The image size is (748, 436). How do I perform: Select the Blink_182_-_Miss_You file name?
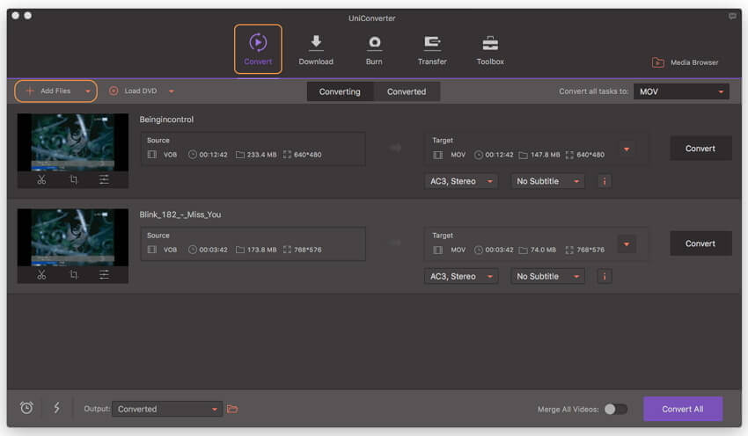pos(180,214)
